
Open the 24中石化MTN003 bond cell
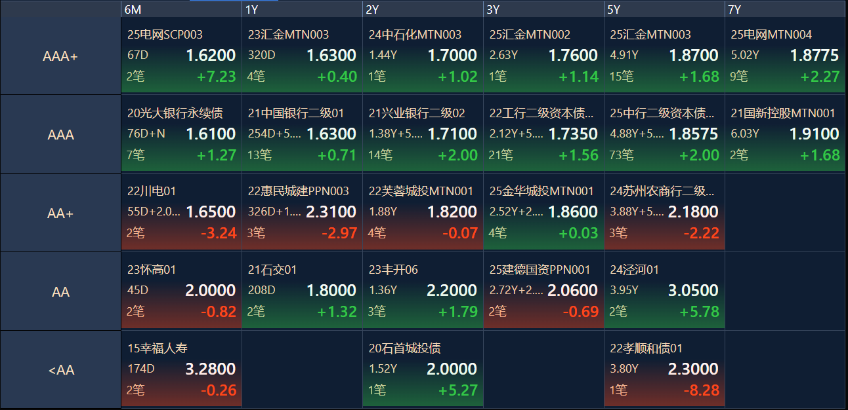click(x=423, y=56)
